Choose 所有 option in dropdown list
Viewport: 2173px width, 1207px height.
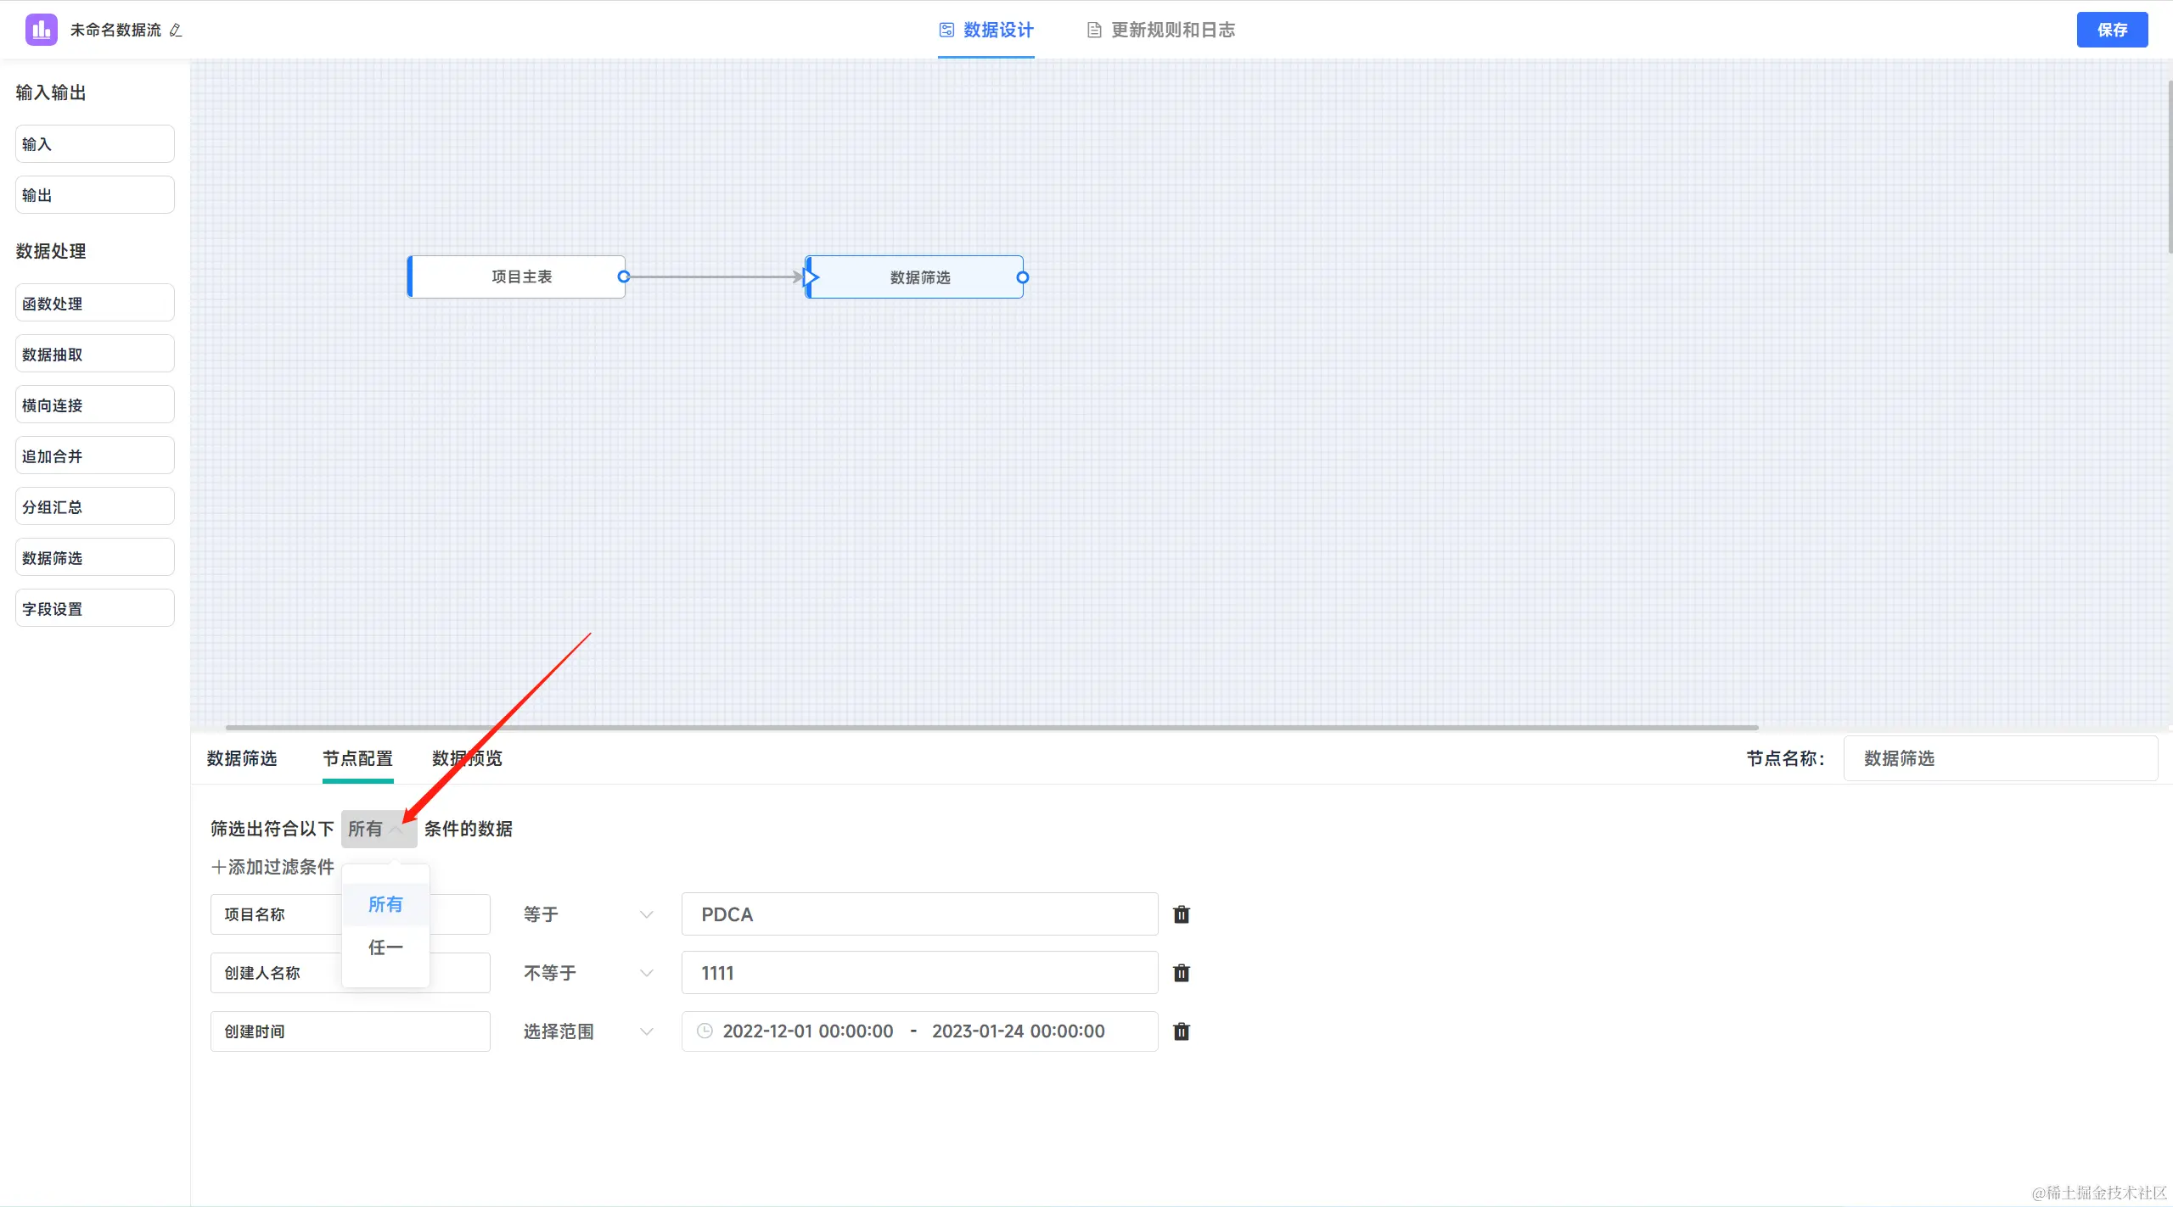tap(385, 904)
